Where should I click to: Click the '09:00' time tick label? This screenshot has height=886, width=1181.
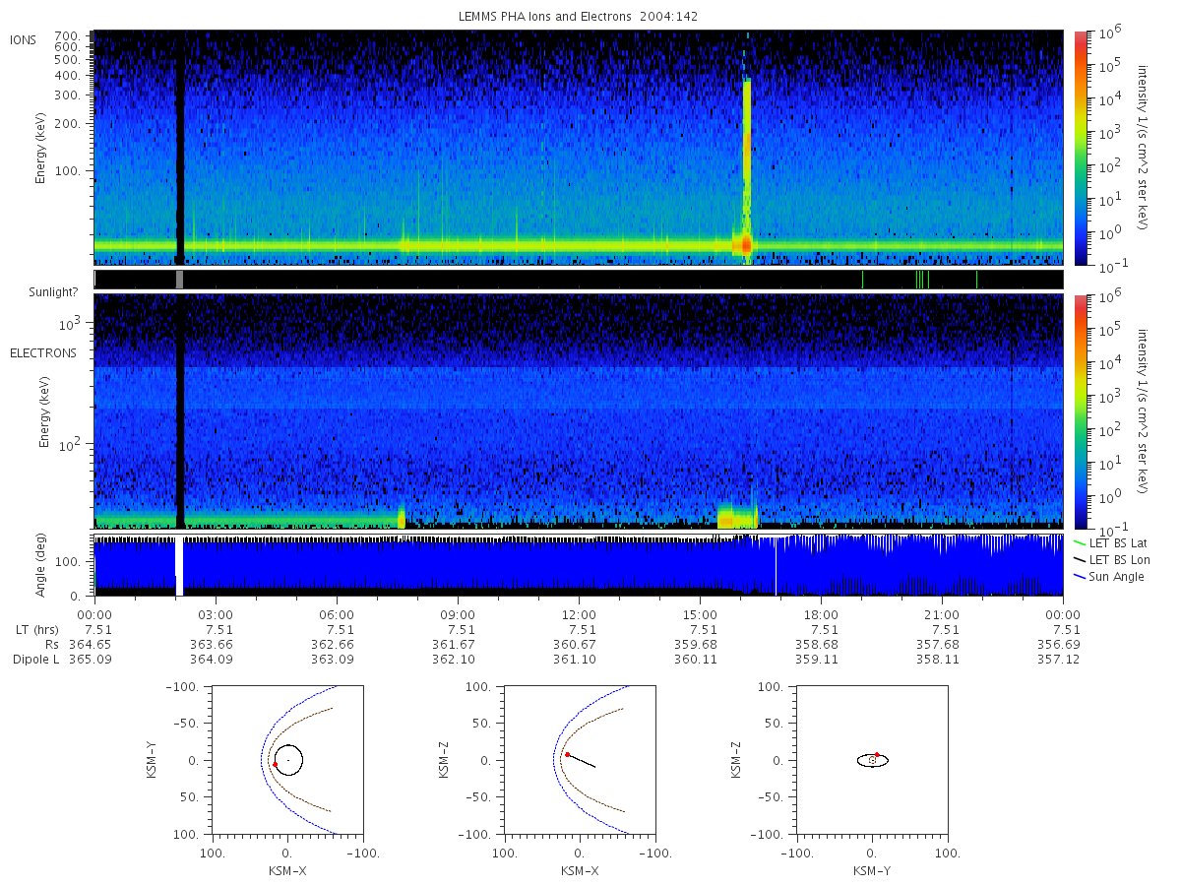(458, 614)
